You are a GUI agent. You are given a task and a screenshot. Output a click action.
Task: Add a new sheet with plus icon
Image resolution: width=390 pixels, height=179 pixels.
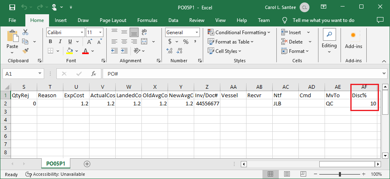87,164
